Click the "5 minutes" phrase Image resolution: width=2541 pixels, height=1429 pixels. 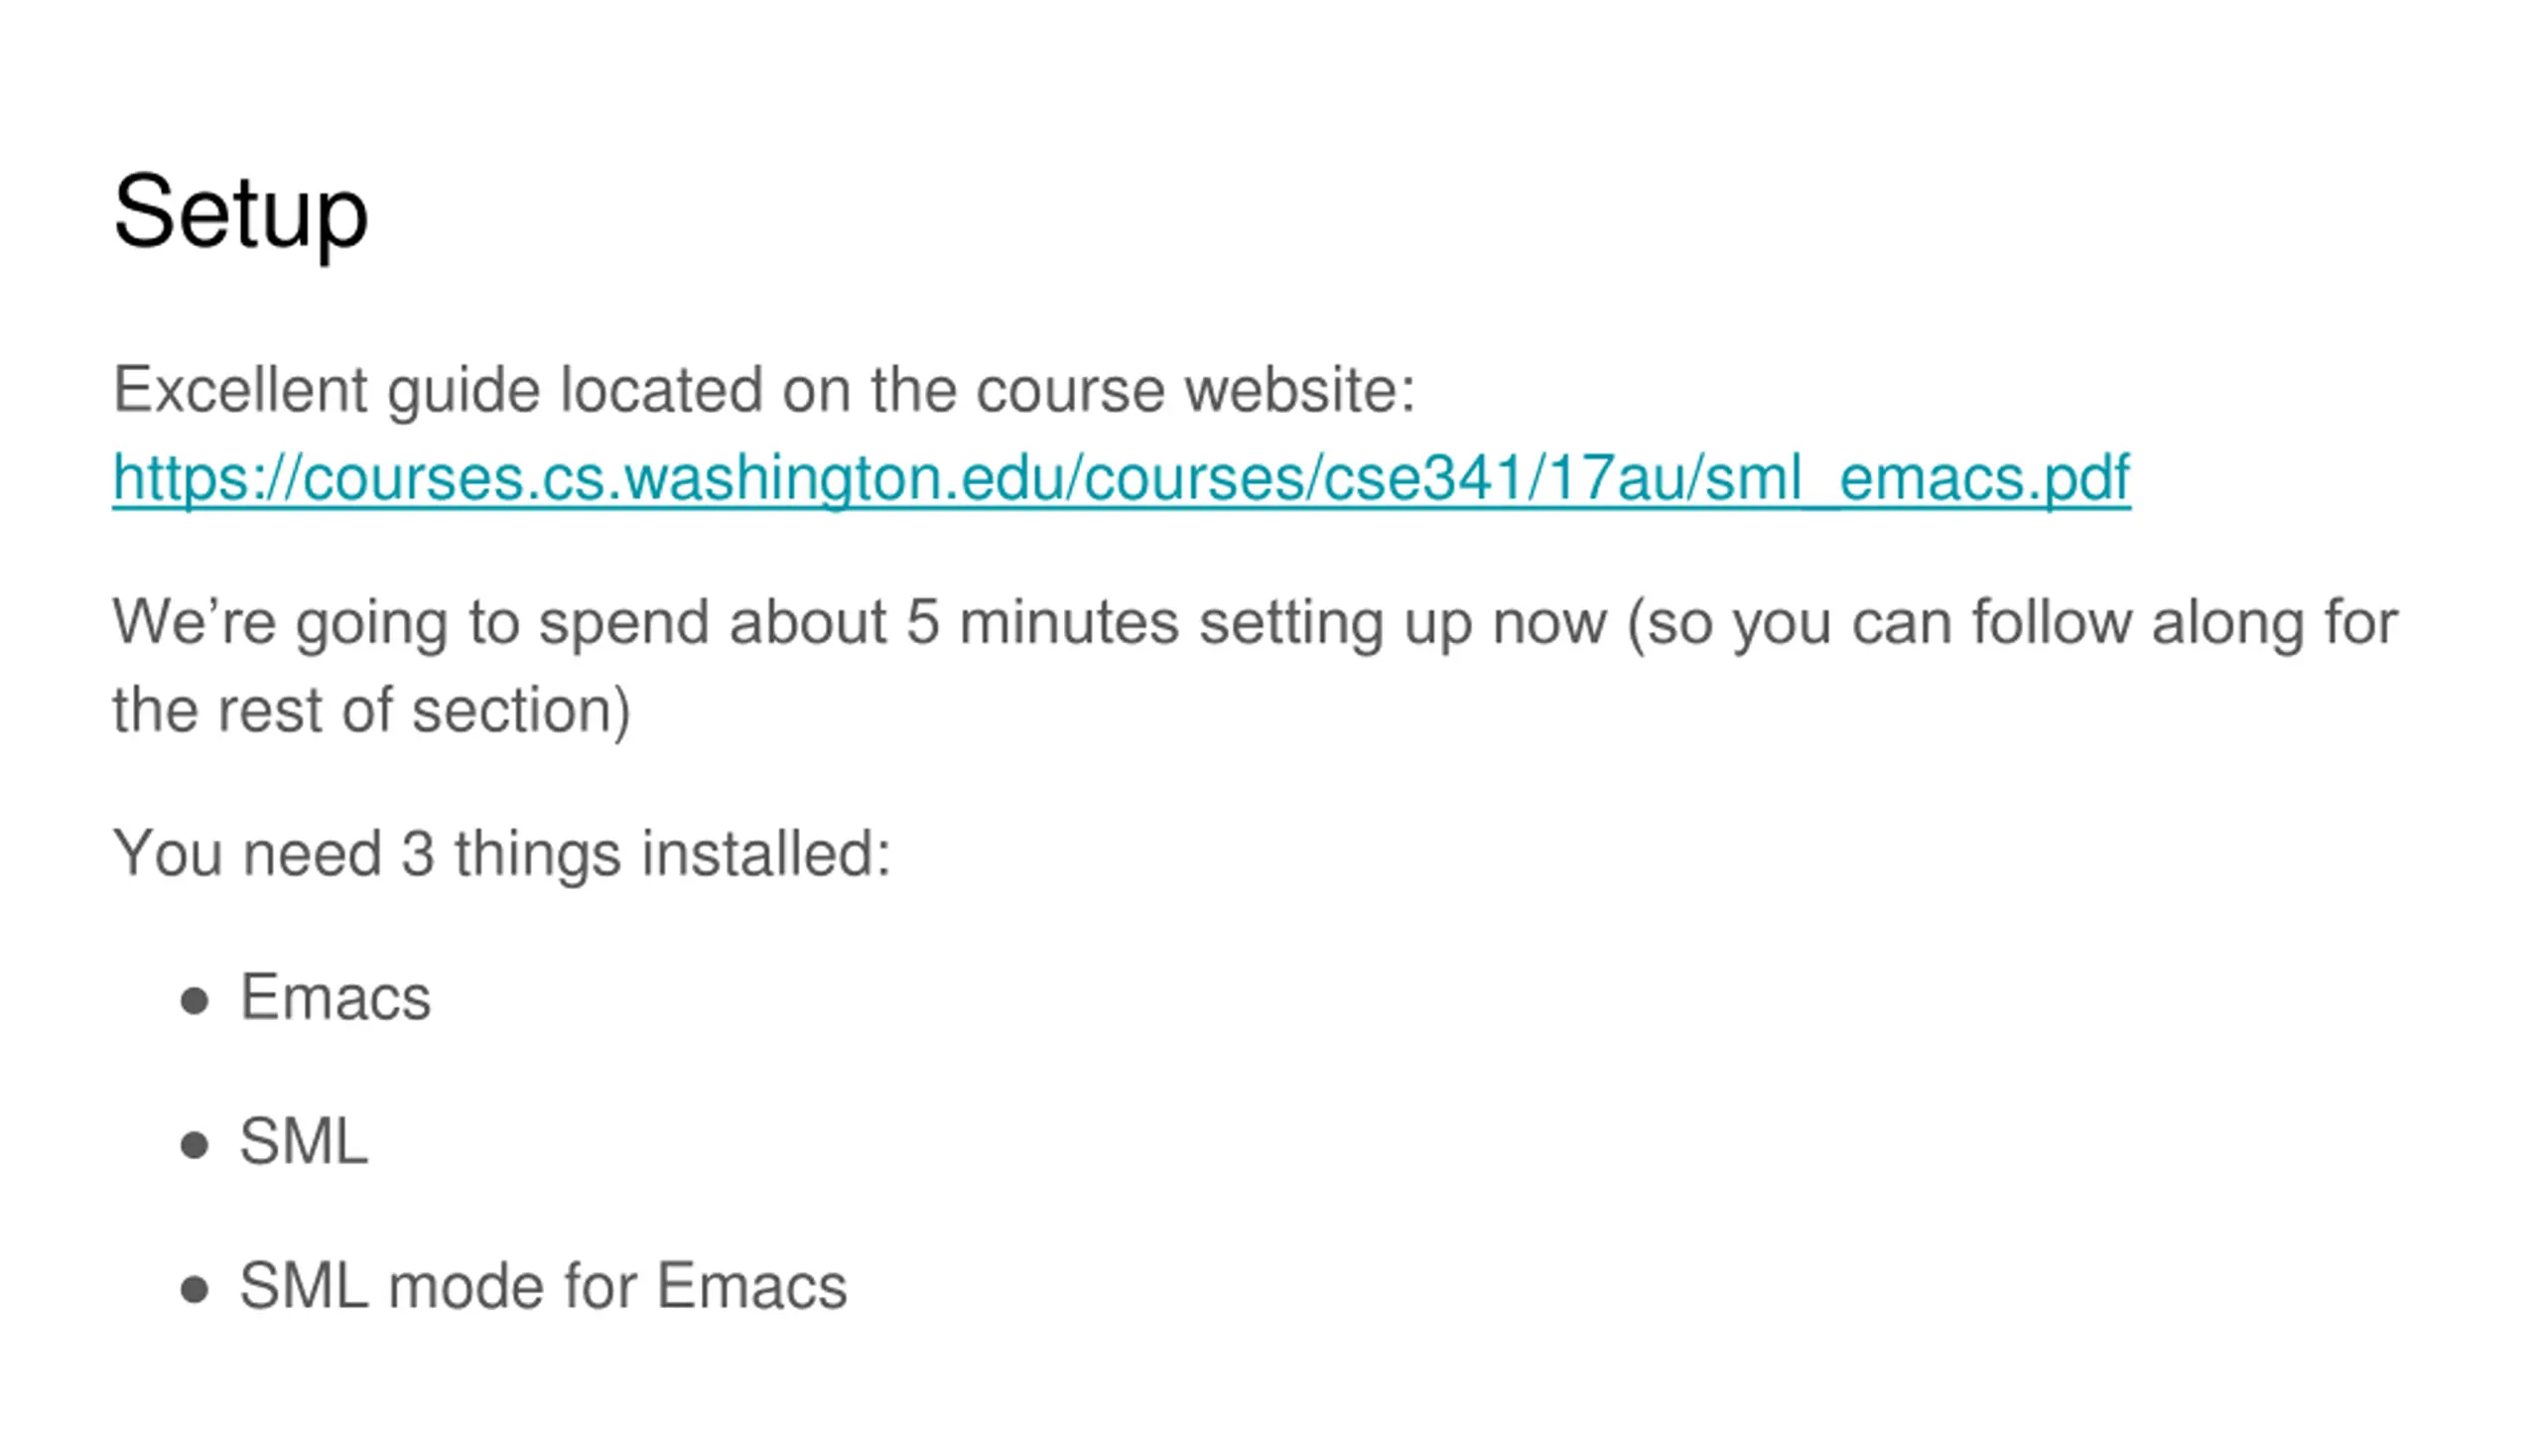[1041, 623]
